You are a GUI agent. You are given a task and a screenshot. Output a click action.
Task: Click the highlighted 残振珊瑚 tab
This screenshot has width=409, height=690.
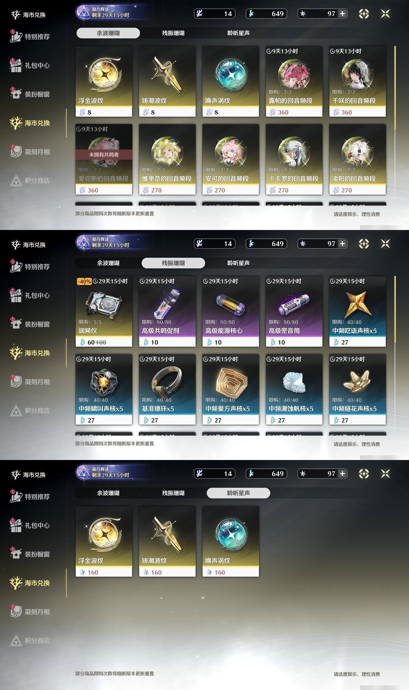point(173,263)
